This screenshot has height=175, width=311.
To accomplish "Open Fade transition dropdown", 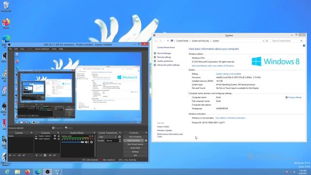I will click(x=107, y=137).
